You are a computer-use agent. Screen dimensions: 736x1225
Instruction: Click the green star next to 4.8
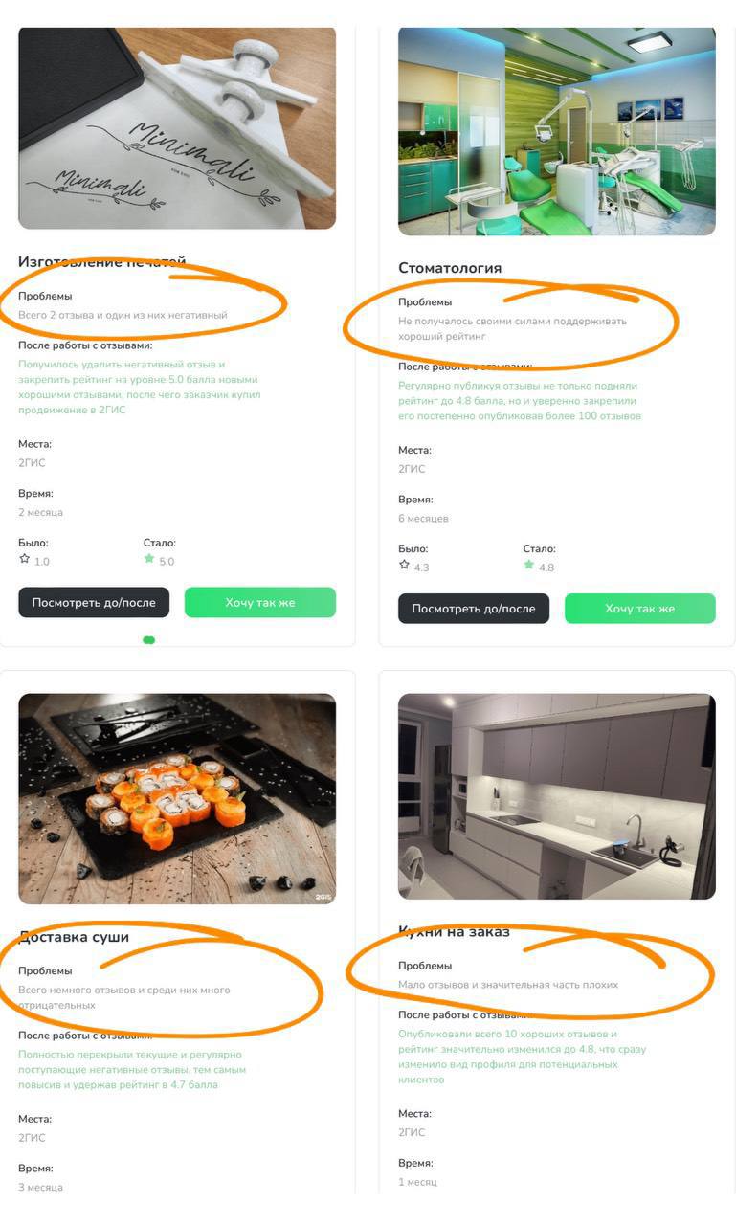click(x=529, y=565)
